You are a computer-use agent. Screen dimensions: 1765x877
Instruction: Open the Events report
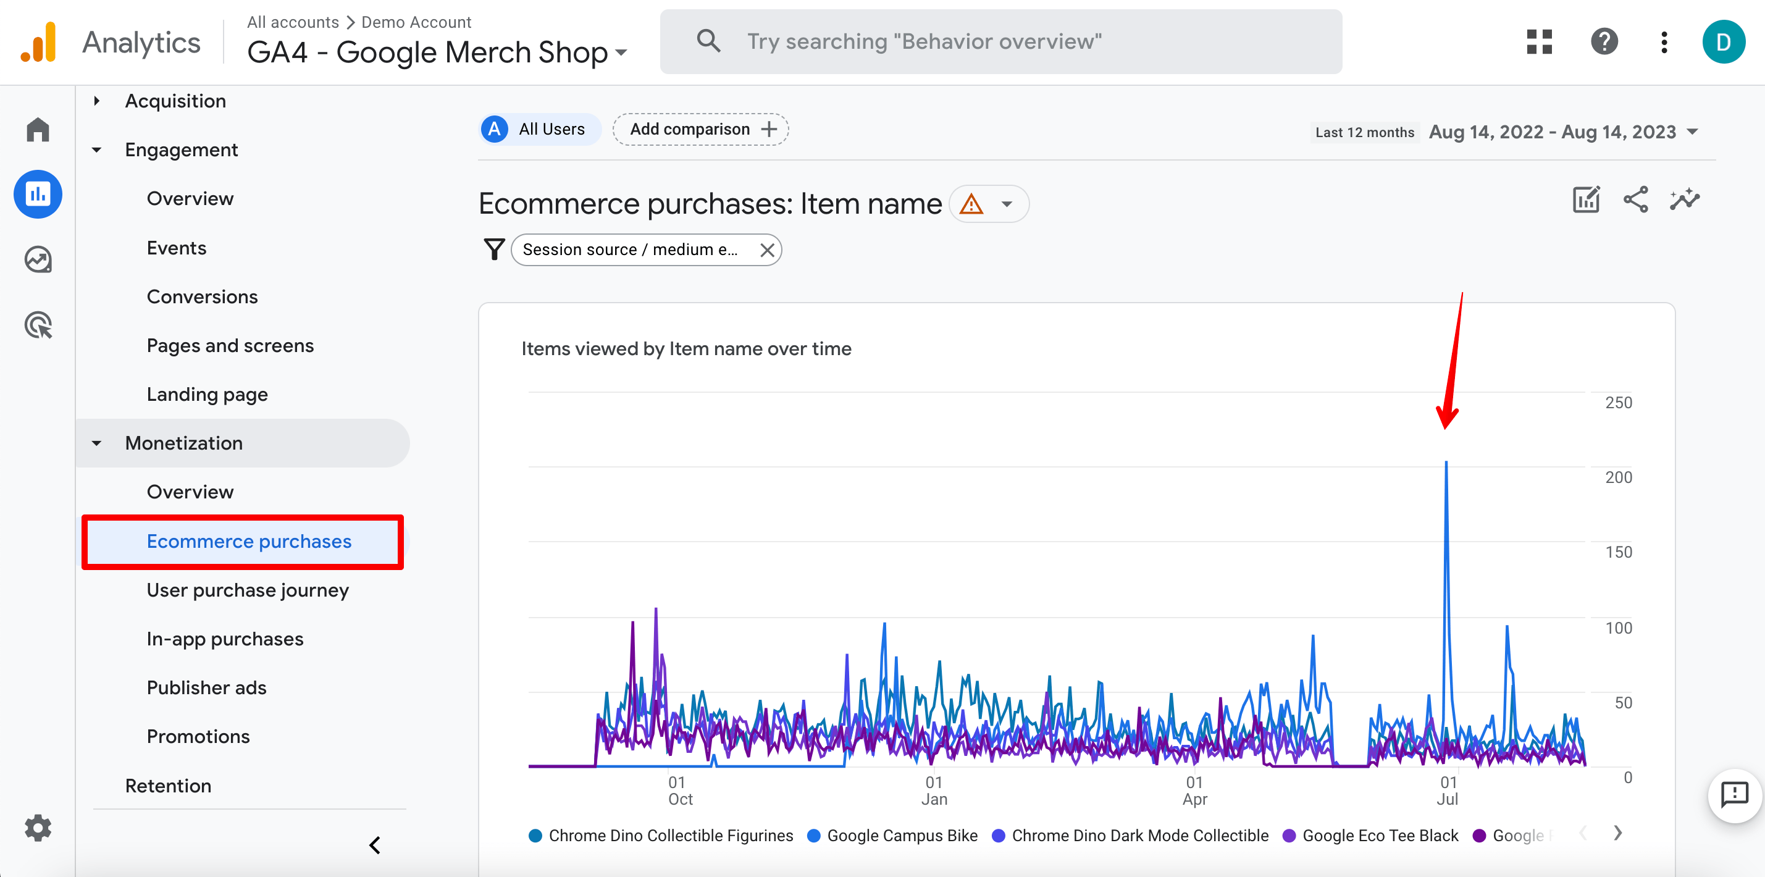tap(176, 248)
